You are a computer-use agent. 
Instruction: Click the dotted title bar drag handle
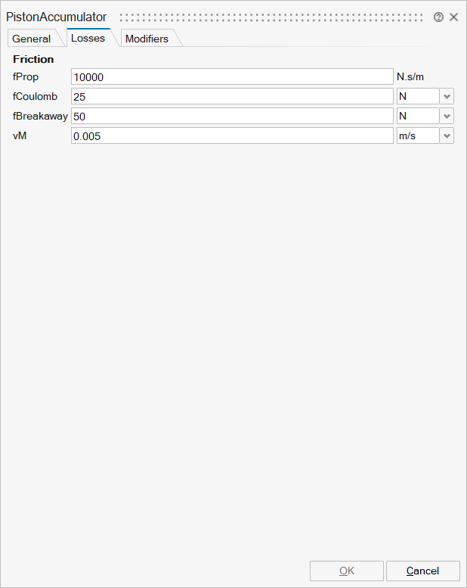272,17
